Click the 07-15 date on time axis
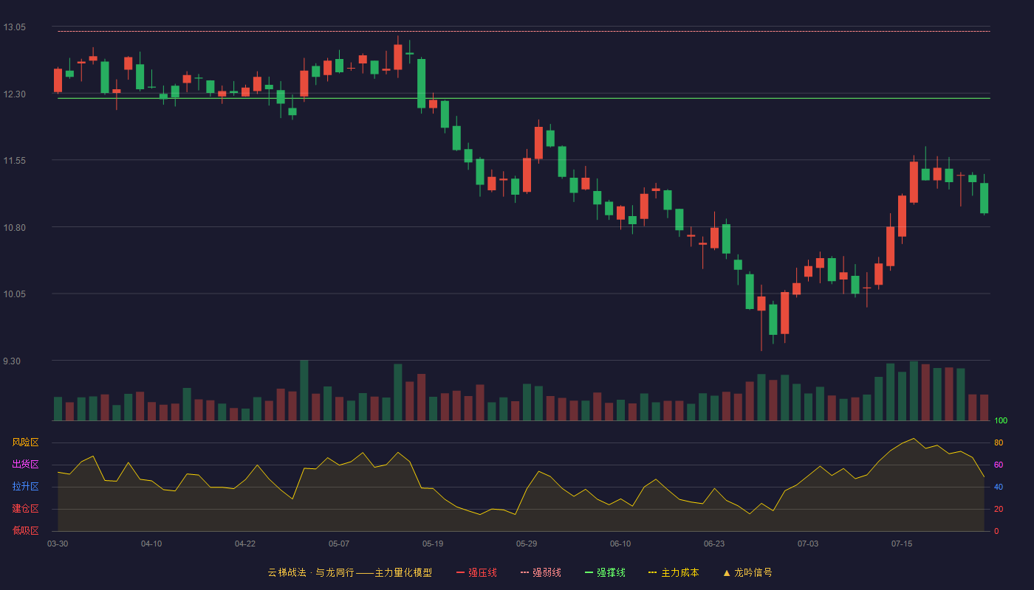The height and width of the screenshot is (590, 1034). point(902,544)
